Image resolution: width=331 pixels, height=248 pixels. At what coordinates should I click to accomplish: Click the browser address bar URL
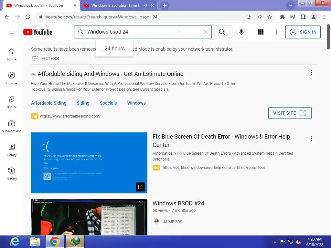(x=101, y=17)
